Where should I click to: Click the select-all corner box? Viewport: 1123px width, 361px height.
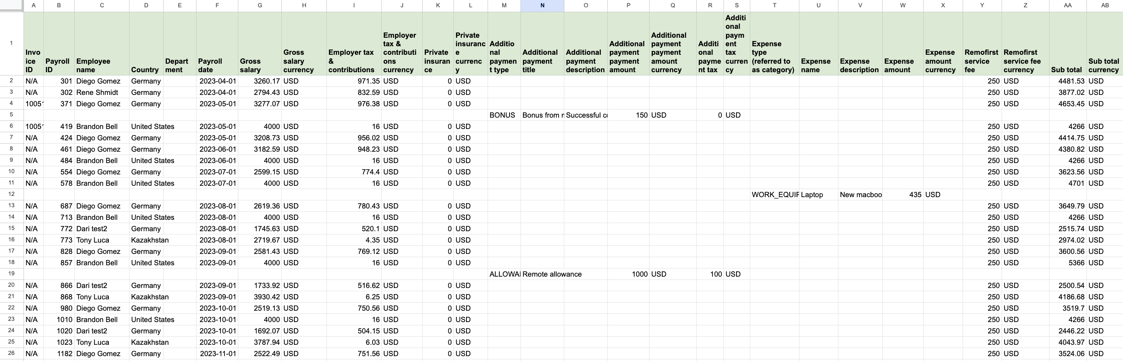click(11, 6)
